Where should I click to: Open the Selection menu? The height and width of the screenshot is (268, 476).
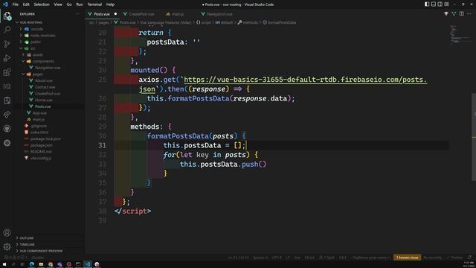tap(42, 4)
